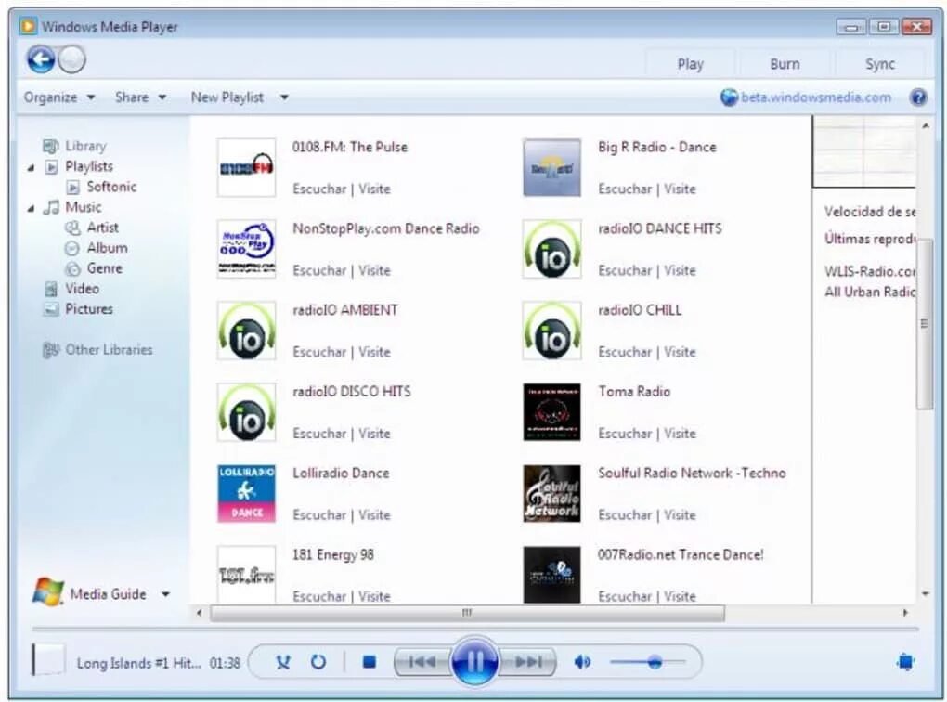Click All Urban Radio recent station text
The width and height of the screenshot is (947, 702).
point(870,292)
